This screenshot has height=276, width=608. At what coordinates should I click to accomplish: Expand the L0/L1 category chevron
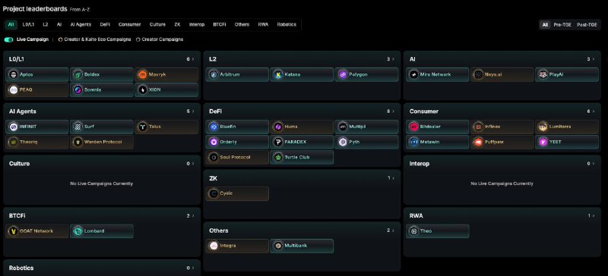(193, 59)
